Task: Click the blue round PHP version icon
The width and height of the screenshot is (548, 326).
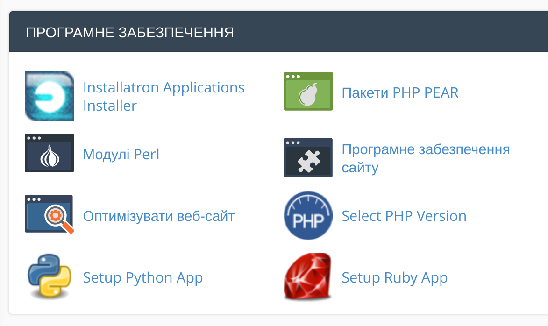Action: point(308,215)
